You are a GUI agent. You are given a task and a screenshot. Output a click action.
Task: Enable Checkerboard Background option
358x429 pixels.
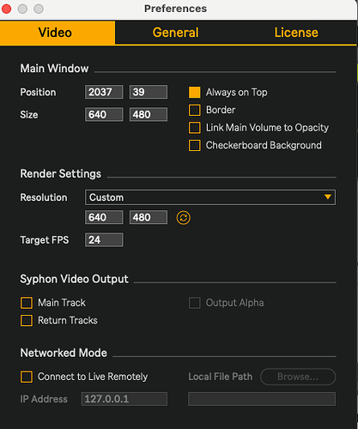coord(195,145)
